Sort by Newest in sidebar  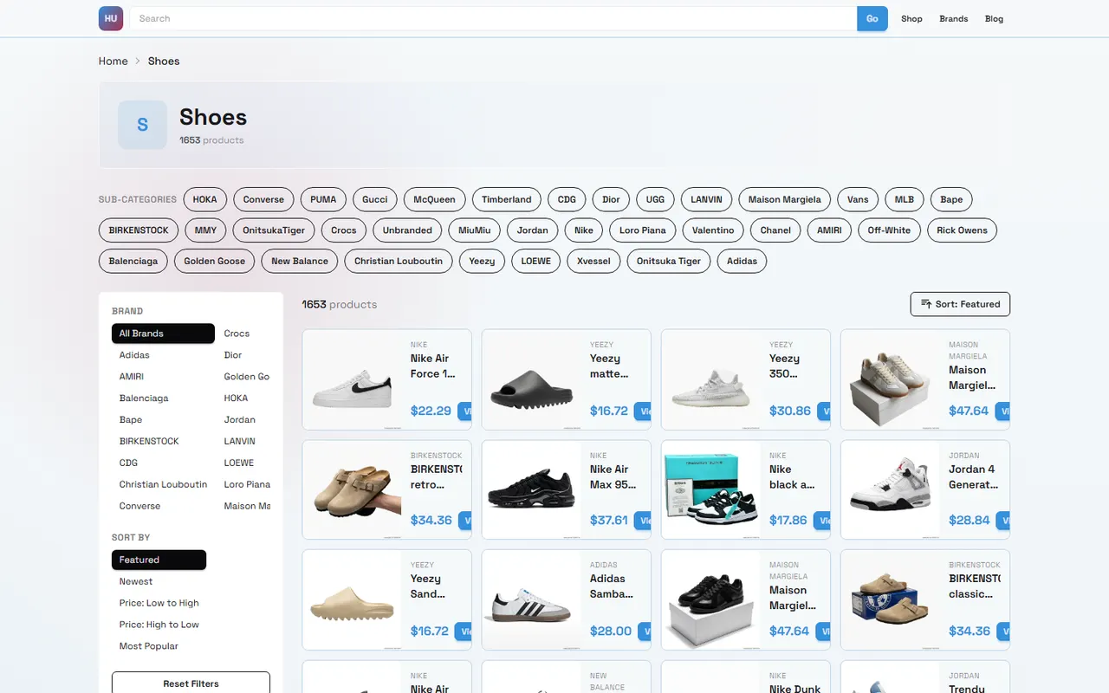click(x=136, y=581)
